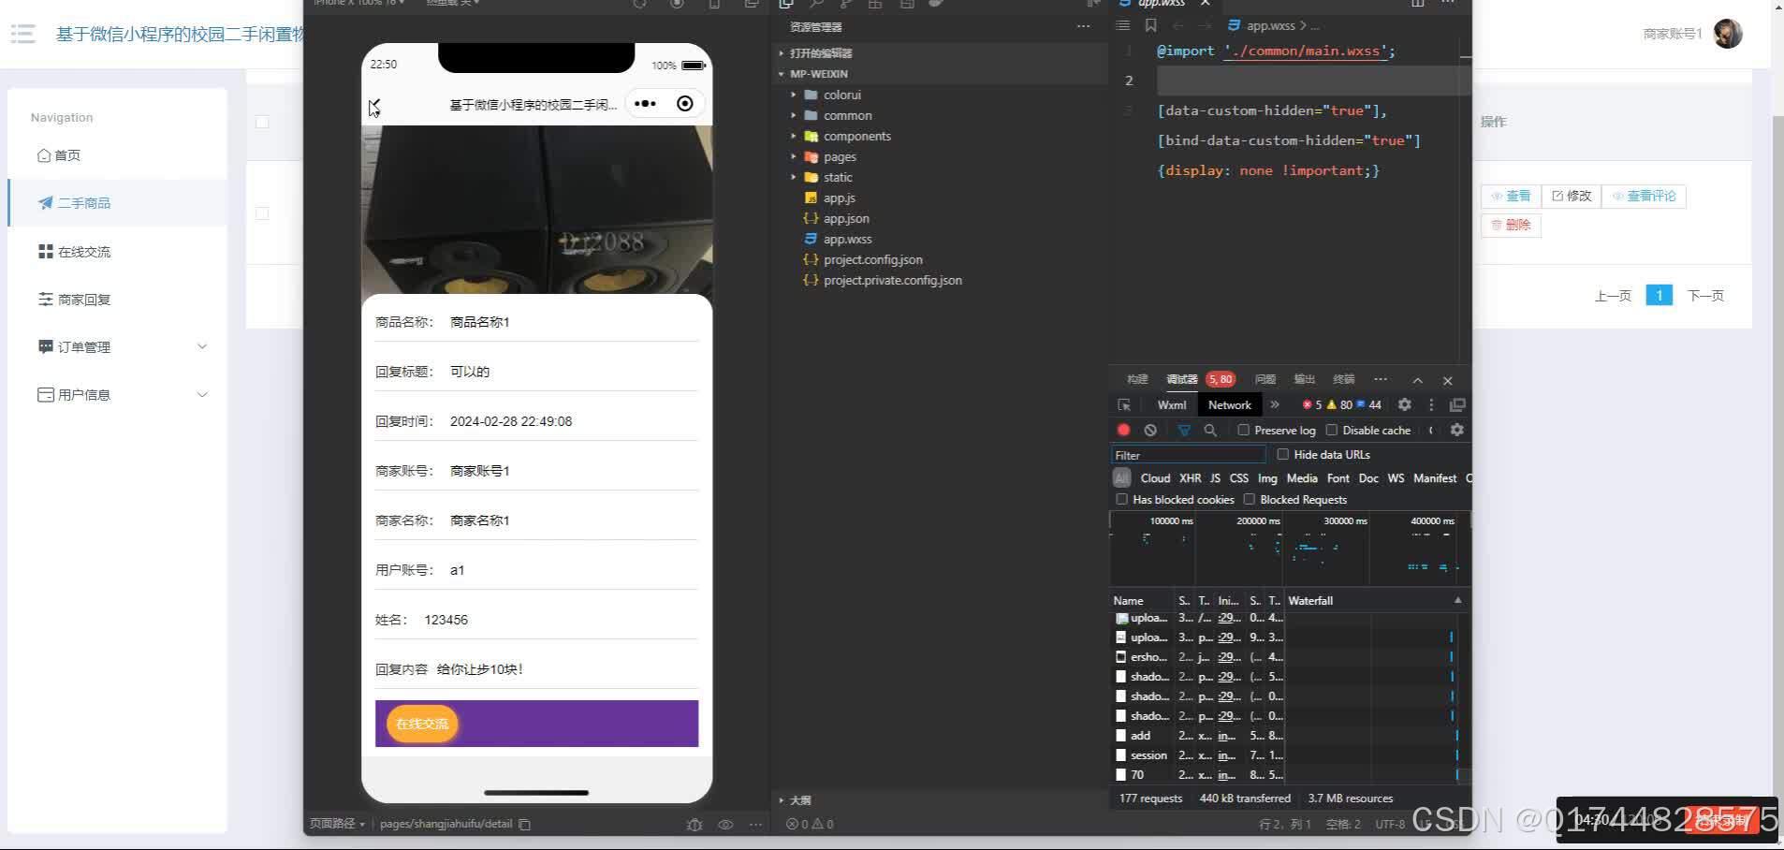Open the 终端 panel tab
1784x850 pixels.
(1344, 379)
